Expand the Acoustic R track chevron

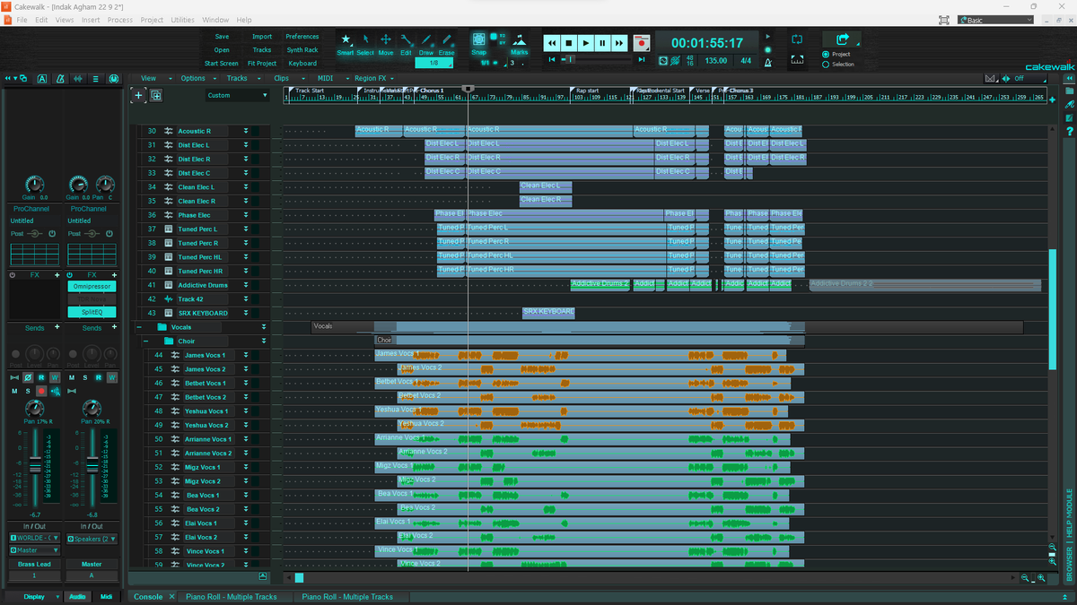click(245, 131)
